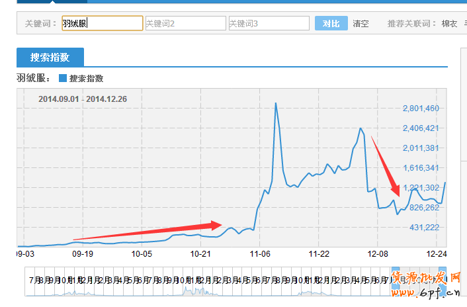Click the 货源批发网 watermark logo
467x307 pixels.
click(426, 285)
